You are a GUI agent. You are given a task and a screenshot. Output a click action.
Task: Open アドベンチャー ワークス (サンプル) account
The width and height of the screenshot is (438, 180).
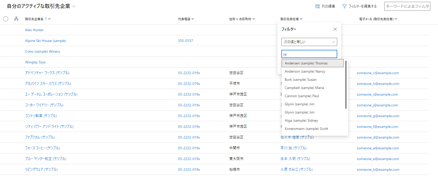[47, 73]
